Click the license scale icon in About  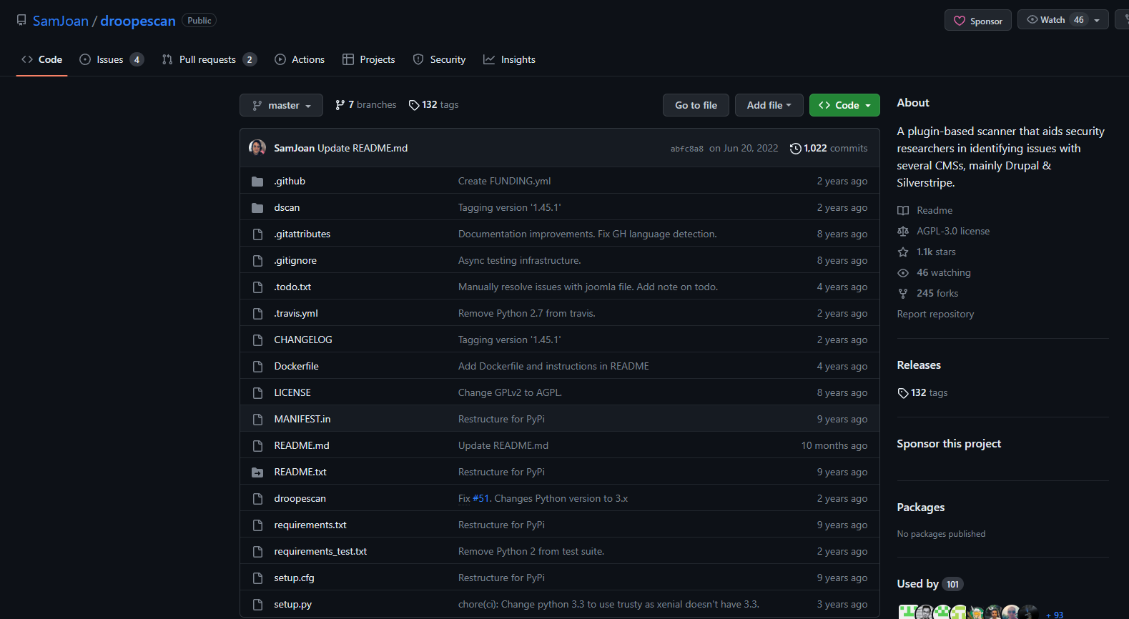(x=903, y=232)
